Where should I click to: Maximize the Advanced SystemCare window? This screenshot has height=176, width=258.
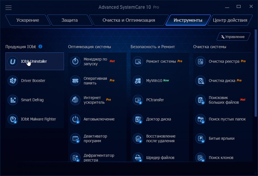coord(239,7)
